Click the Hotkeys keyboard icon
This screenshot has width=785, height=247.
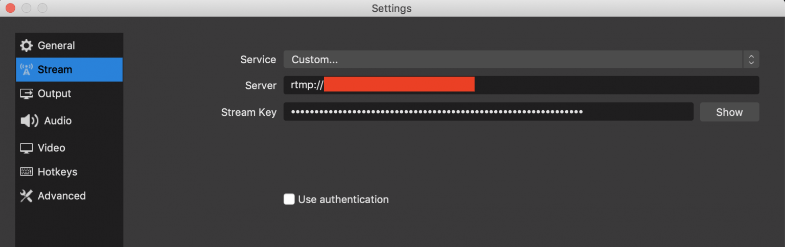click(26, 172)
